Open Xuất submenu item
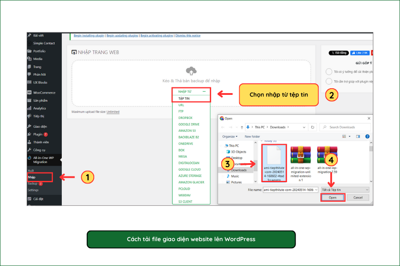Image resolution: width=400 pixels, height=266 pixels. [31, 171]
